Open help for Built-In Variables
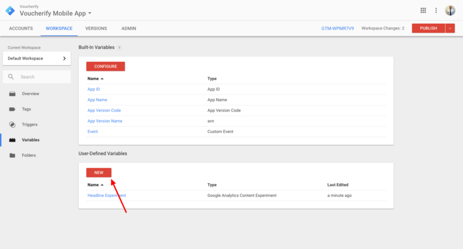This screenshot has height=249, width=463. pos(119,48)
